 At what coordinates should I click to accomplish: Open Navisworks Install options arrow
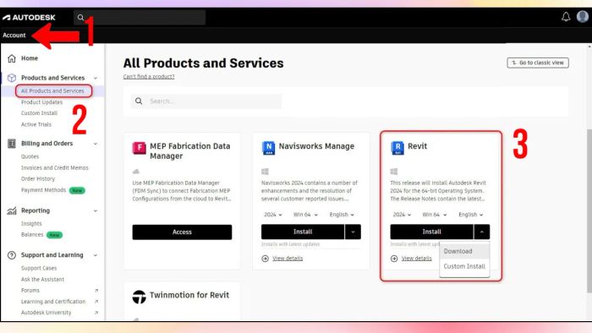[353, 232]
